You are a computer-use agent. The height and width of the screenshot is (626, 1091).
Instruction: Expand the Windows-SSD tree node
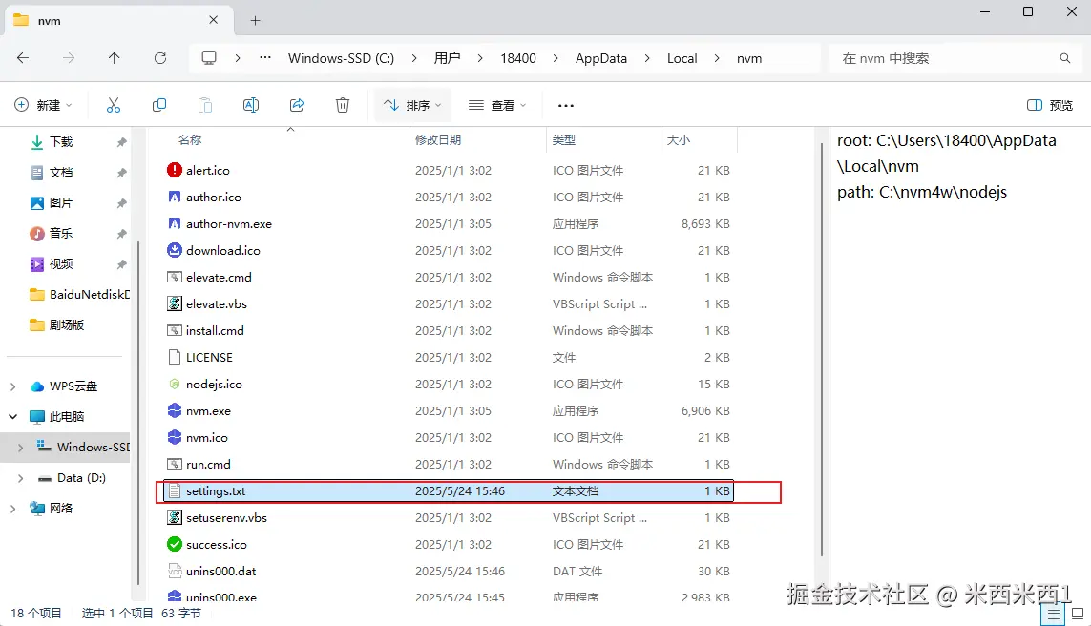click(21, 448)
